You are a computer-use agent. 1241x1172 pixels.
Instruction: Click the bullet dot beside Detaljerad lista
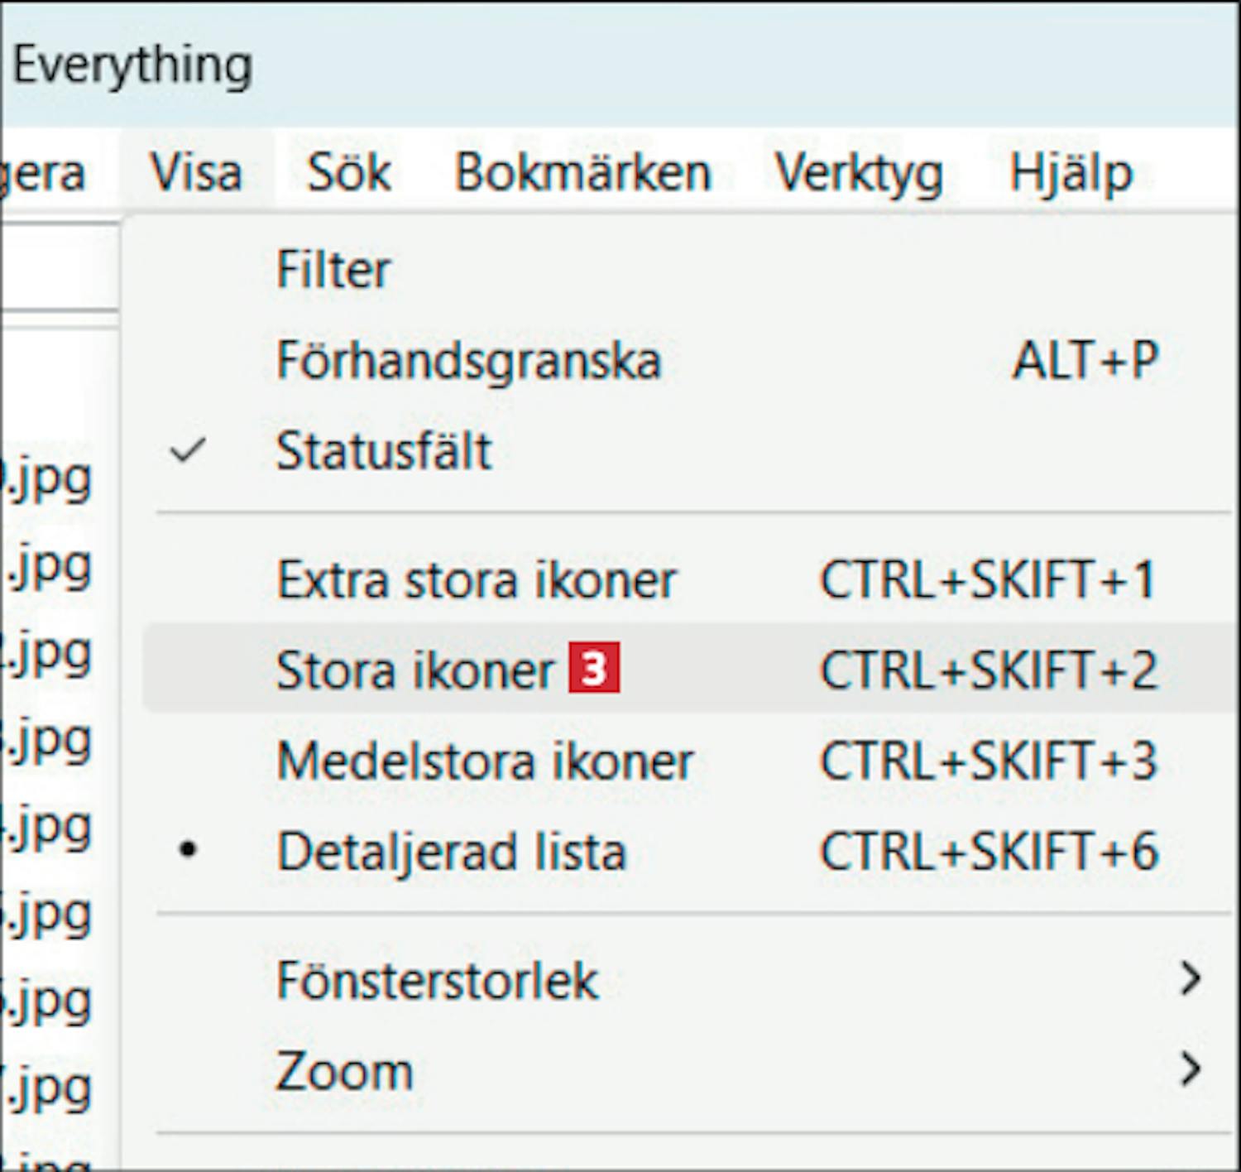pos(189,851)
